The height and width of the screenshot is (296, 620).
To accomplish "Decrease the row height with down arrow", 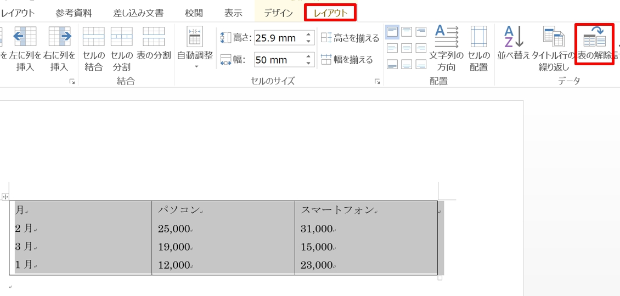I will [309, 42].
